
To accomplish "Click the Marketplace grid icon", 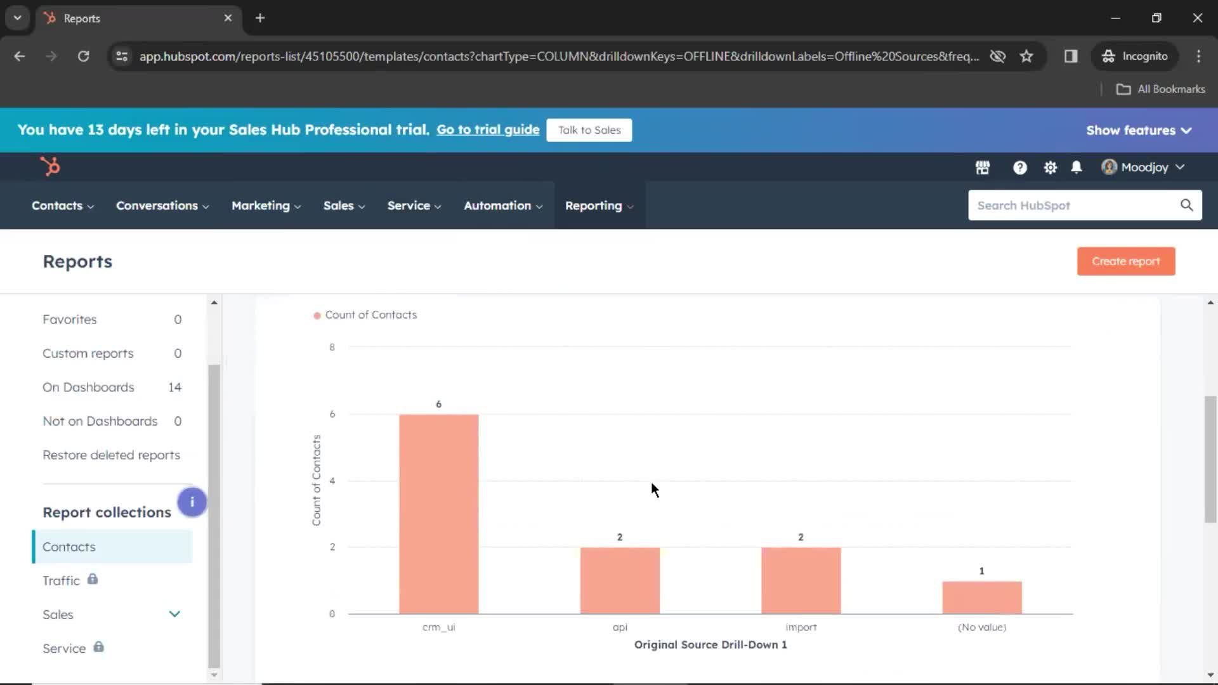I will click(x=983, y=166).
